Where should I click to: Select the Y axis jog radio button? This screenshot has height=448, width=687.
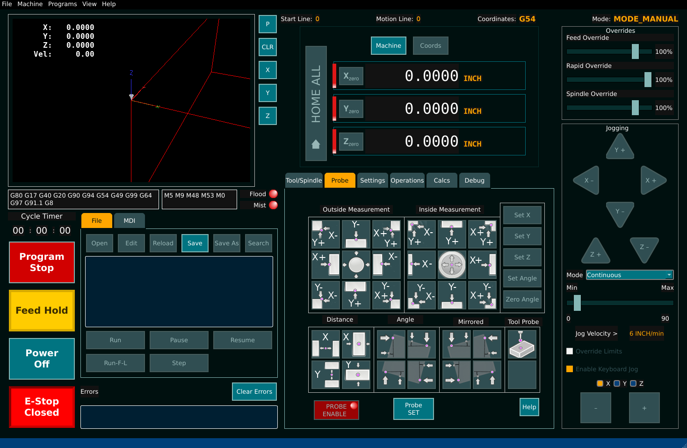[x=617, y=383]
